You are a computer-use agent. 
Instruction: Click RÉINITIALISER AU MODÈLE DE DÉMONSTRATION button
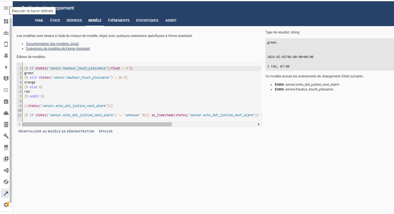point(56,132)
